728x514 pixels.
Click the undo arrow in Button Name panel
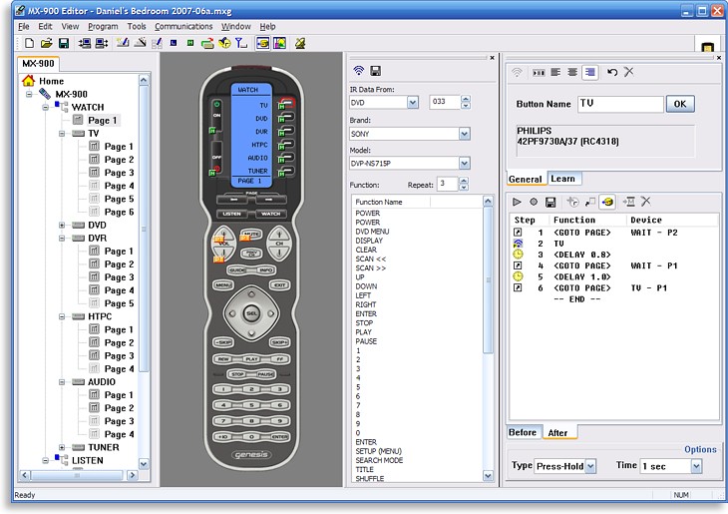tap(612, 72)
